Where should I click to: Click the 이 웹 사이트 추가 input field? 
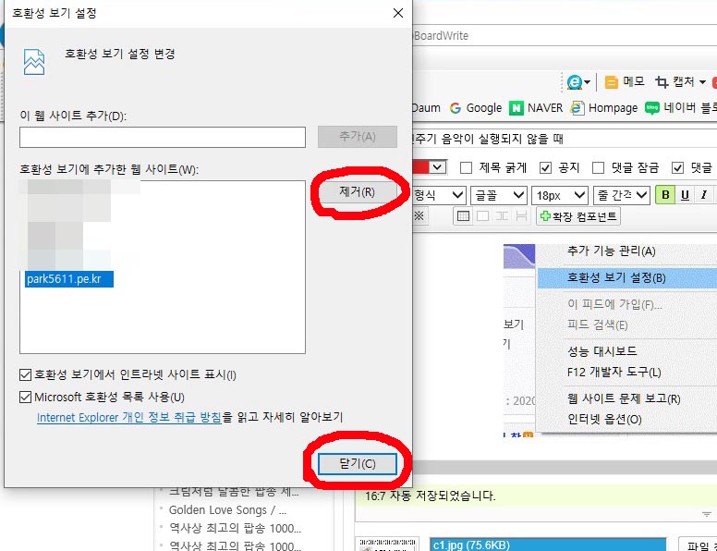(x=163, y=138)
